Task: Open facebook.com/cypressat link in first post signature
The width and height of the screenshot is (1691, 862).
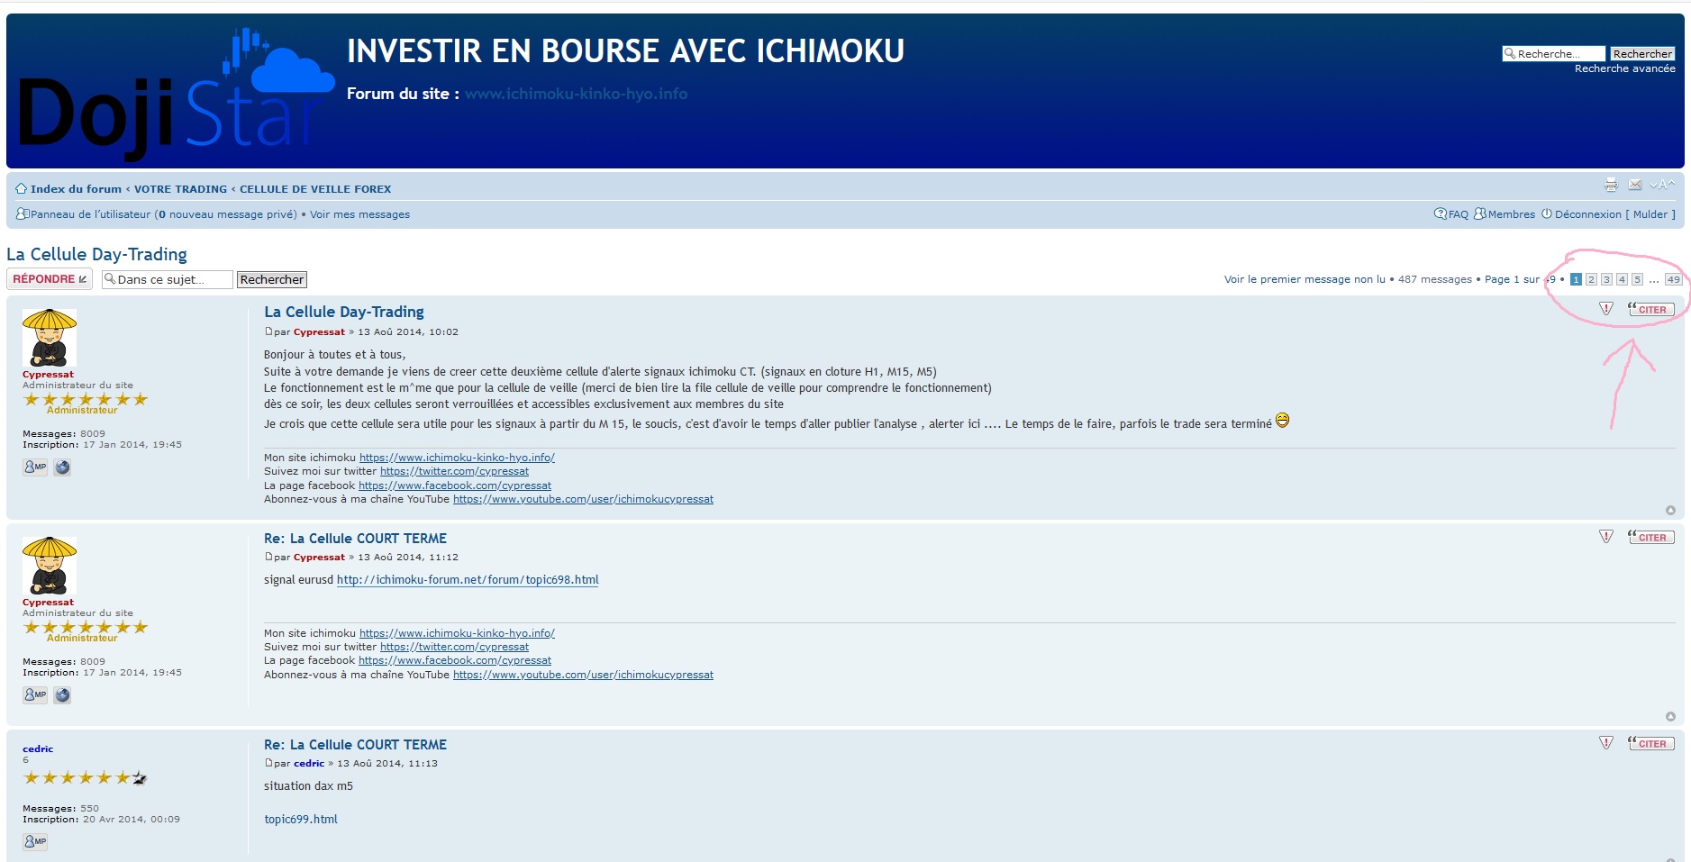Action: click(455, 485)
